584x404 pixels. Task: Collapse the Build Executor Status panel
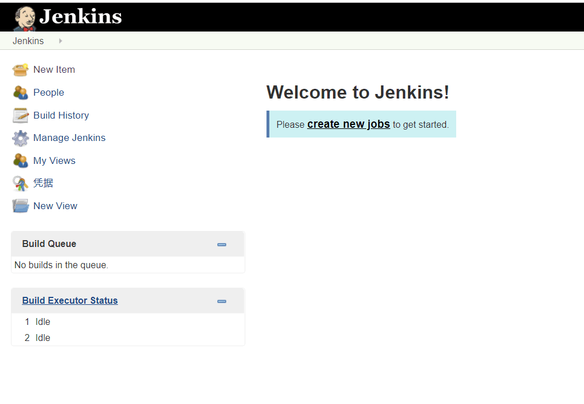point(222,301)
